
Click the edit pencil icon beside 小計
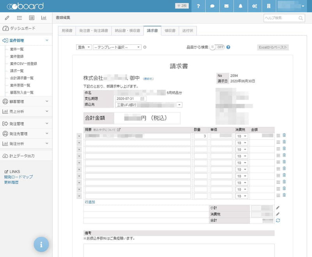point(277,208)
